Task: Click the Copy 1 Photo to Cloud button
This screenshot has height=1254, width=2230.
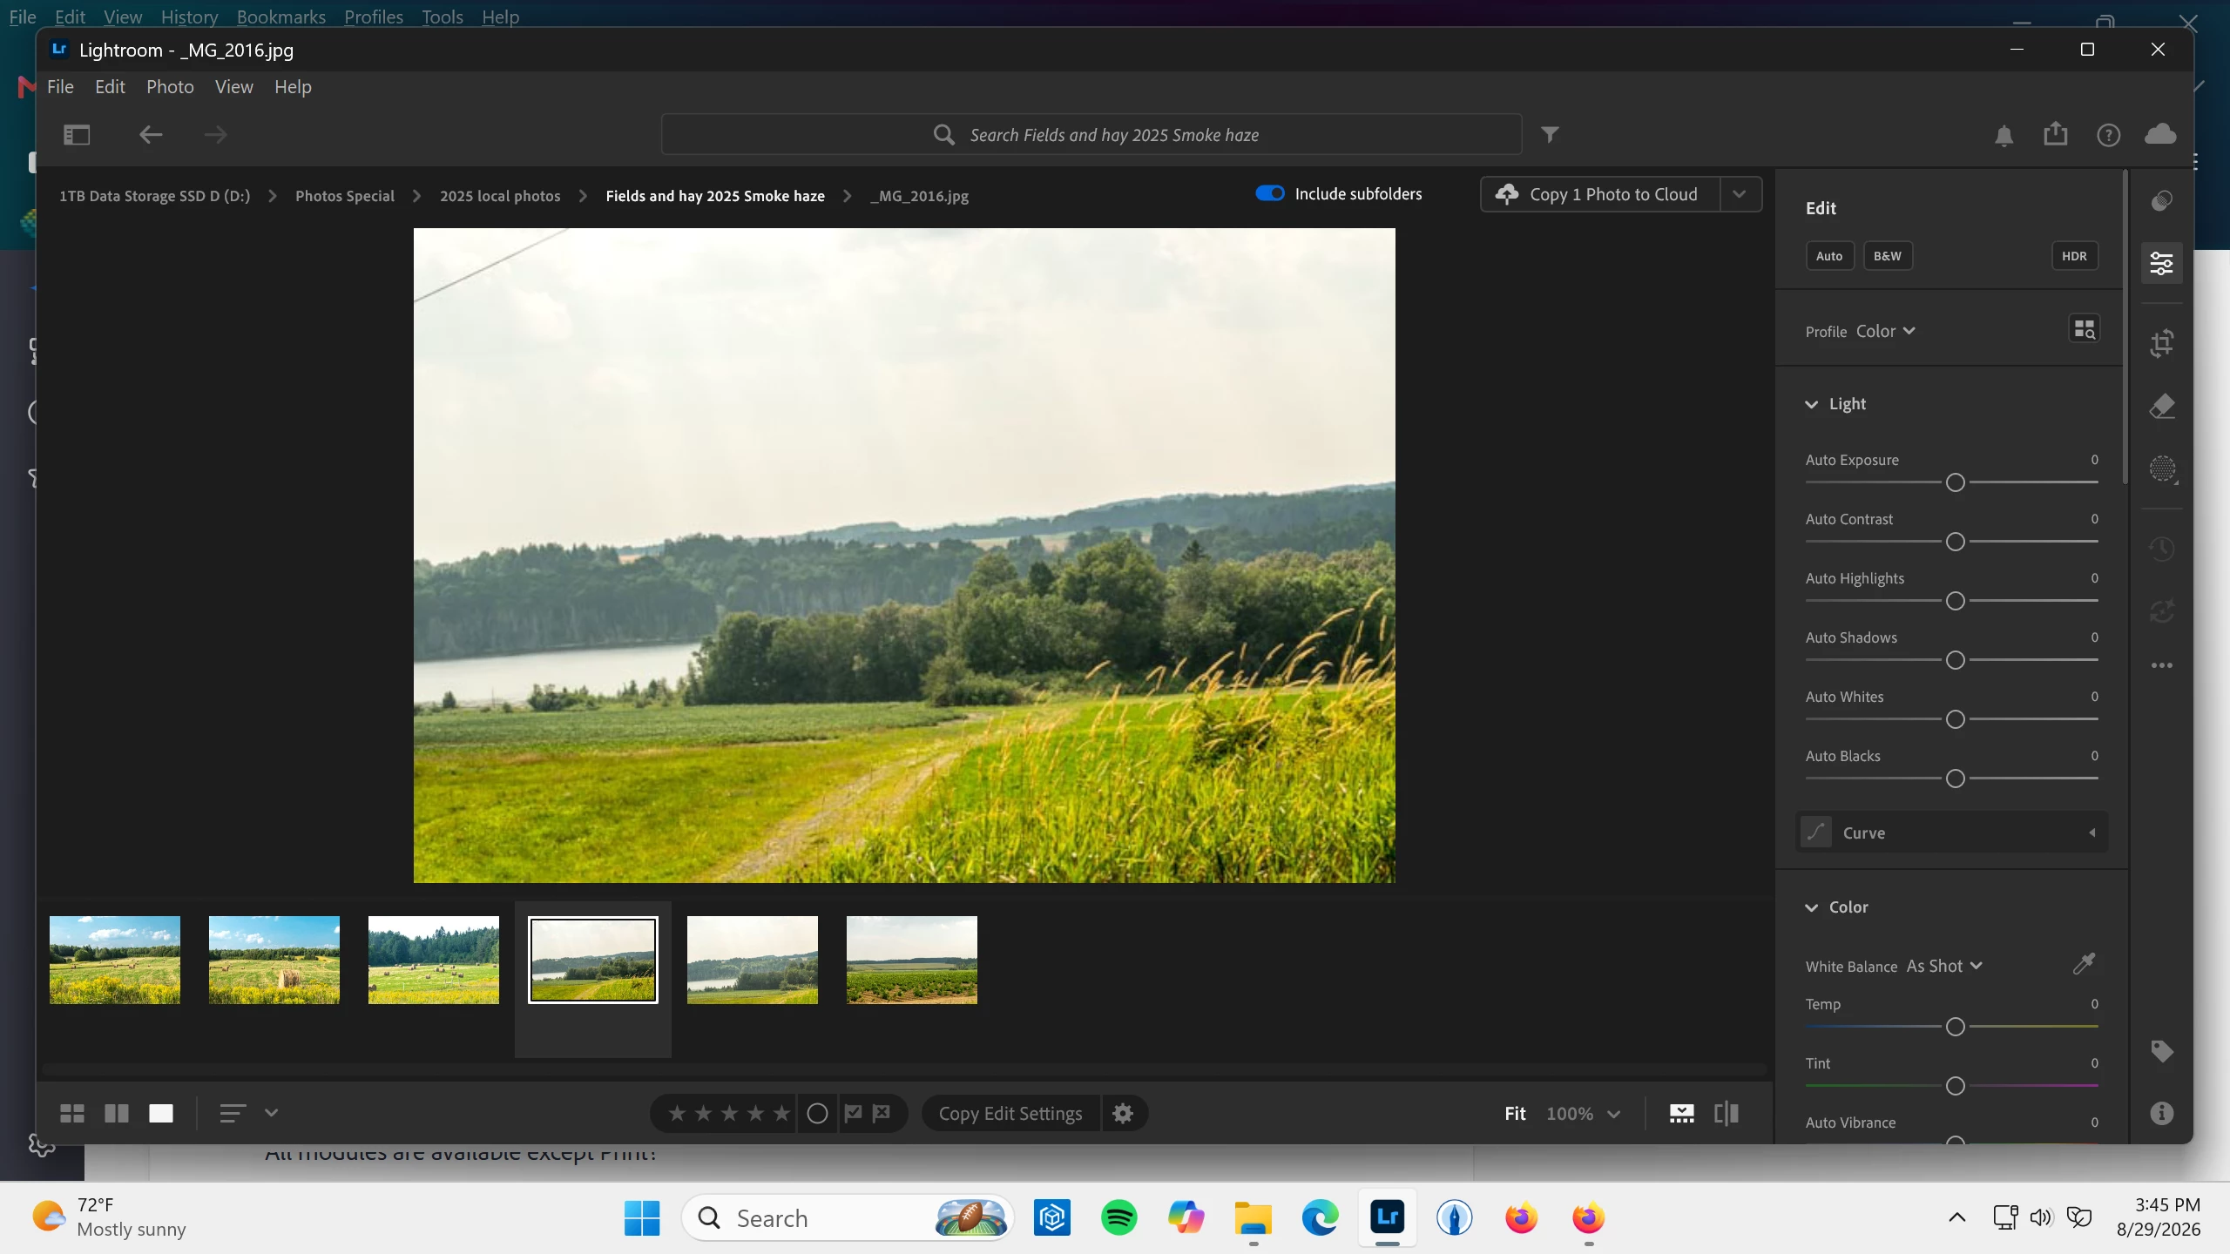Action: pos(1600,194)
